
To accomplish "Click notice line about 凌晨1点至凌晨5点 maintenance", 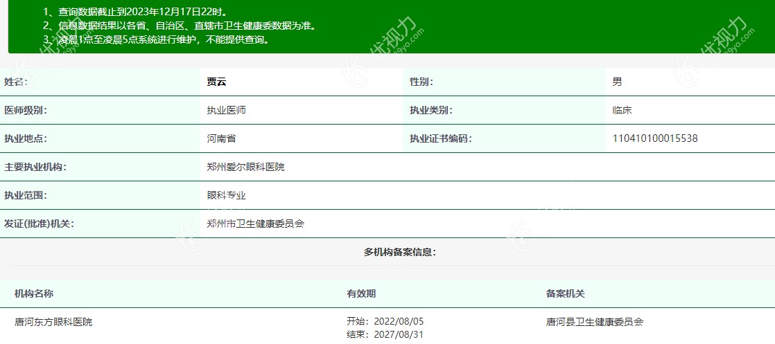I will (157, 39).
